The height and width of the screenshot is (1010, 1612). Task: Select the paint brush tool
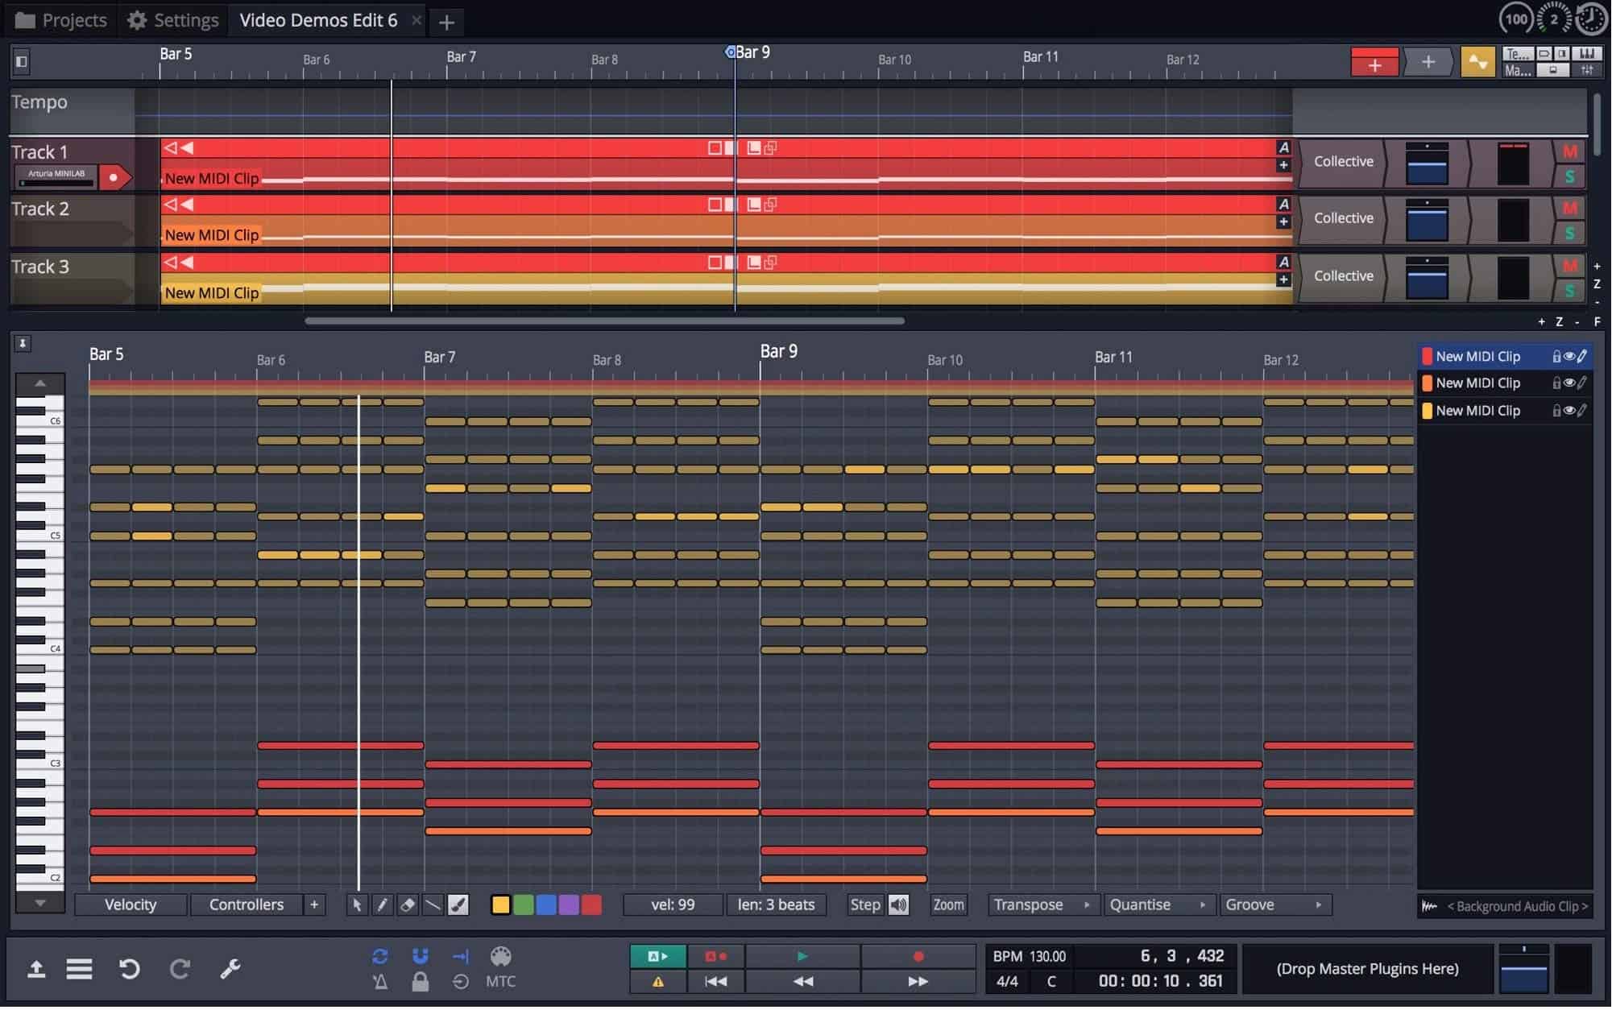point(458,905)
